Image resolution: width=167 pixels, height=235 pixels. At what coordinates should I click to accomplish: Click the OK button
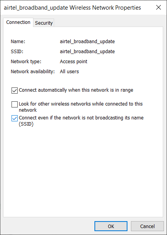pyautogui.click(x=111, y=226)
